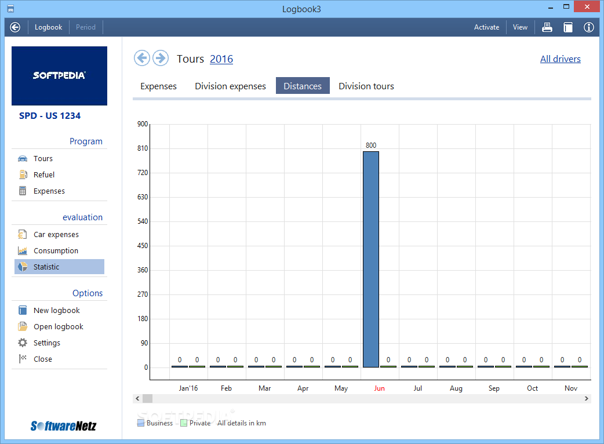Click the Car expenses euro icon
Screen dimensions: 604x444
pyautogui.click(x=23, y=235)
